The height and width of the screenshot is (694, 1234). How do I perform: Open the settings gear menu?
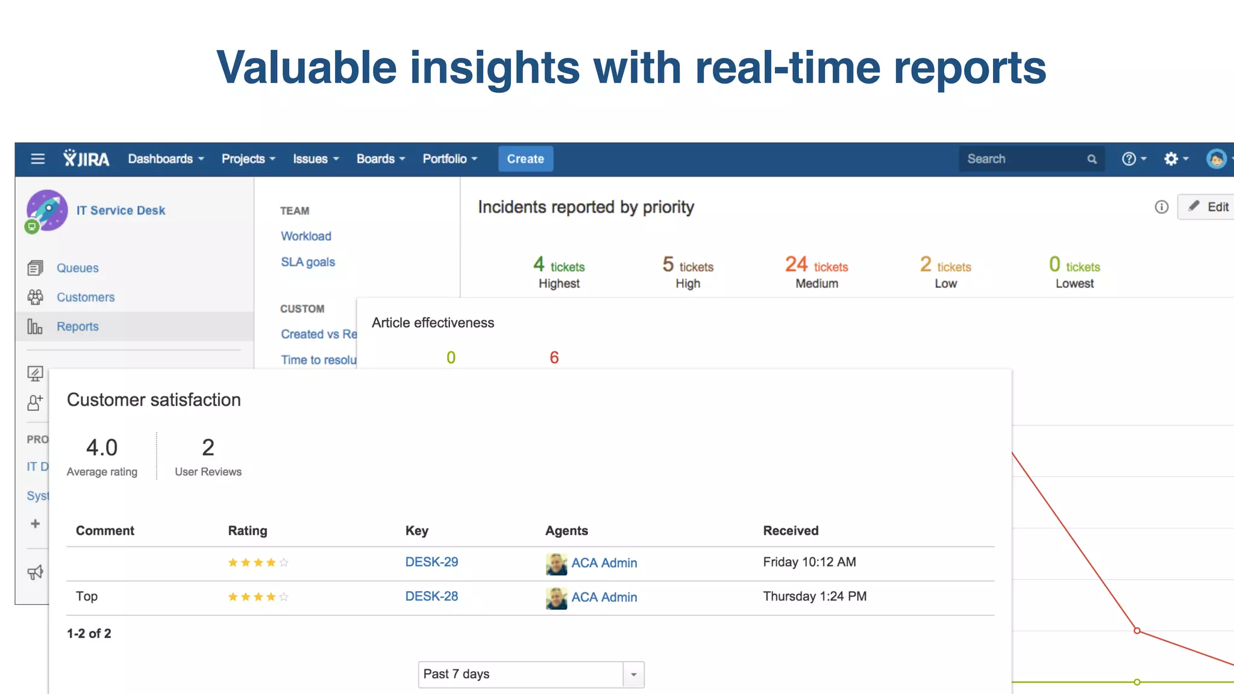[1176, 159]
